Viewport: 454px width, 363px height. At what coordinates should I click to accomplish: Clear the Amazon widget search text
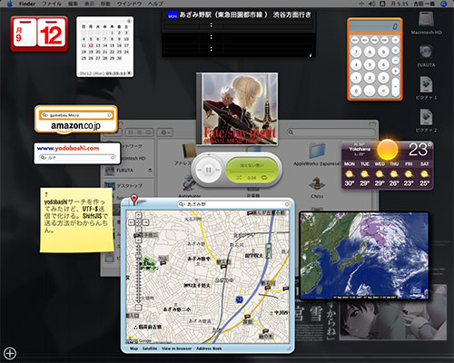(x=109, y=115)
